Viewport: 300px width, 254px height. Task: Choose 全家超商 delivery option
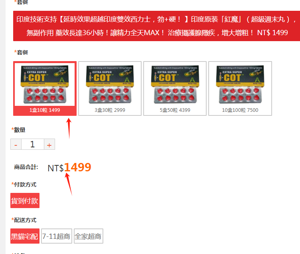tap(89, 236)
